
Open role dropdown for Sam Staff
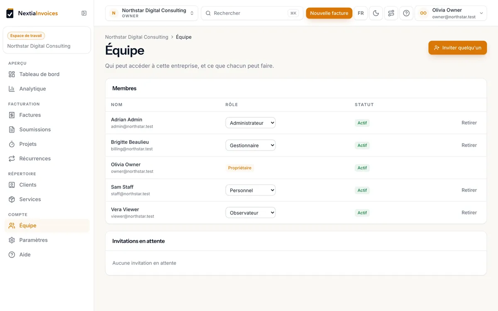coord(250,190)
